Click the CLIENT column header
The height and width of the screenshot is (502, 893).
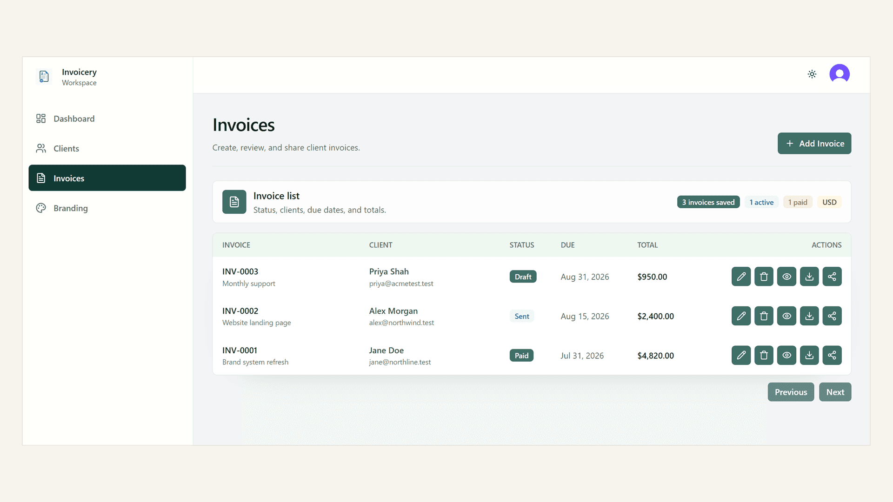[380, 245]
